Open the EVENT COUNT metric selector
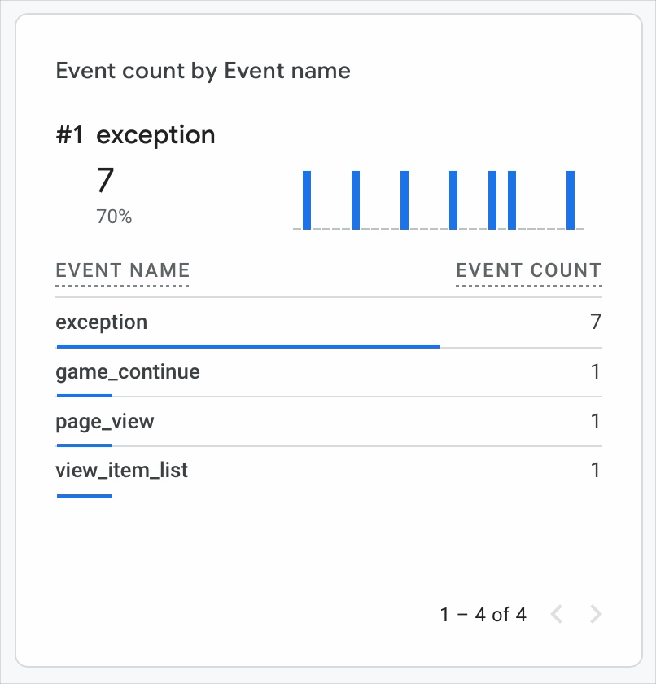The image size is (656, 684). pyautogui.click(x=529, y=270)
